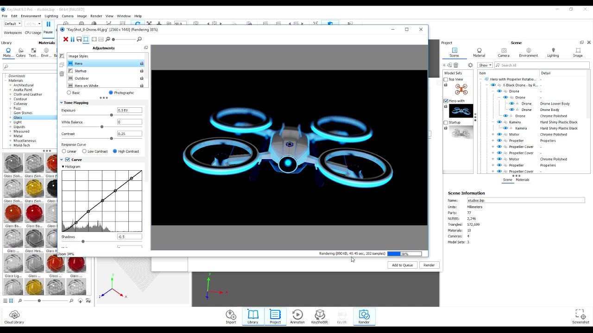Open the scene tree settings gear icon
Viewport: 593px width, 333px height.
(470, 65)
